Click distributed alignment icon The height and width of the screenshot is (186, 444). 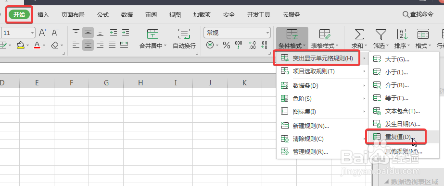point(124,45)
